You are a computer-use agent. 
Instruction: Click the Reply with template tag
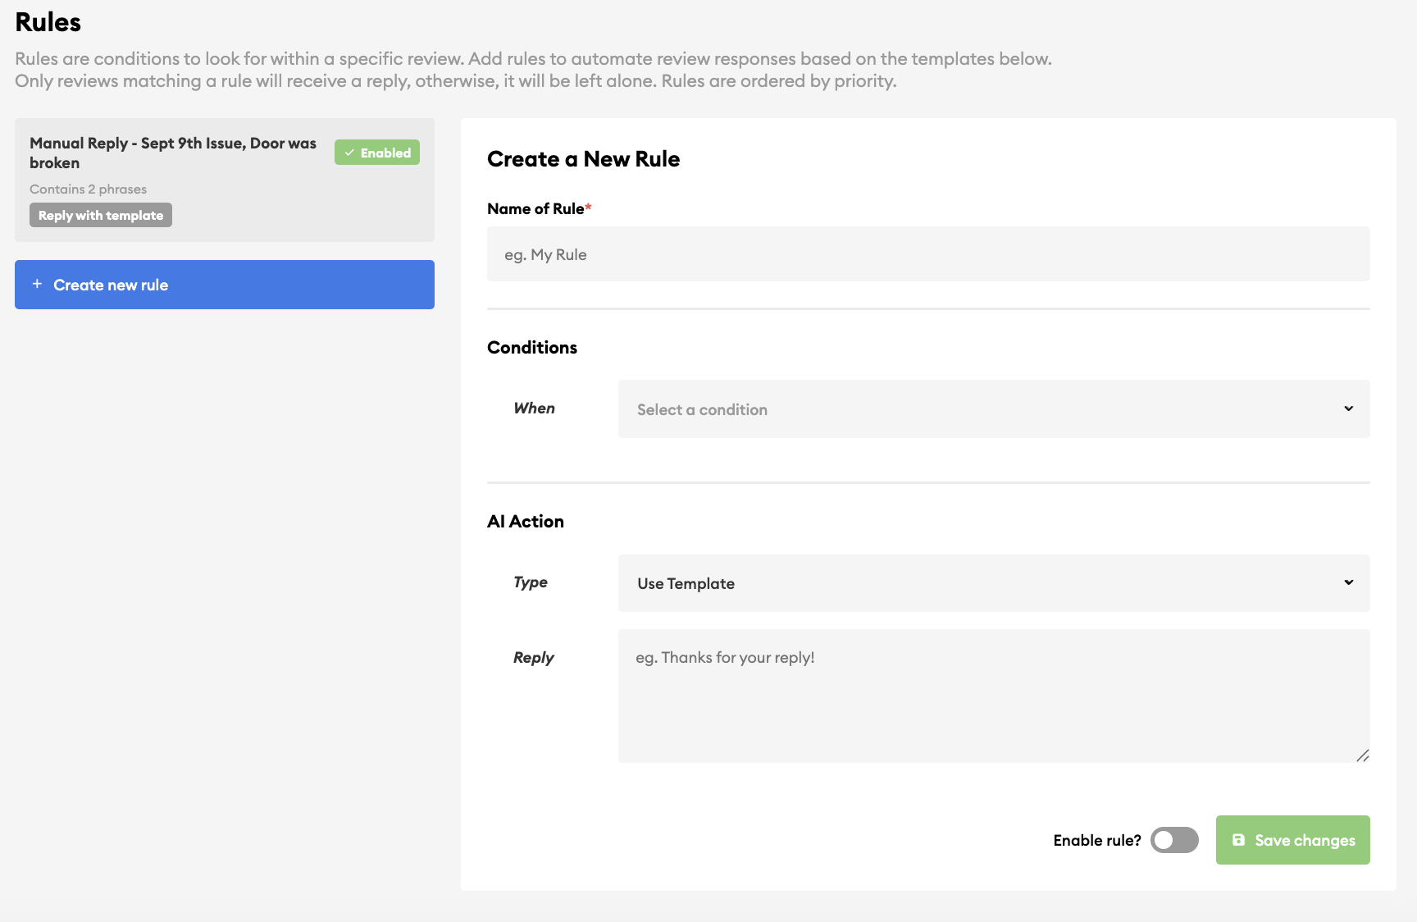click(100, 214)
